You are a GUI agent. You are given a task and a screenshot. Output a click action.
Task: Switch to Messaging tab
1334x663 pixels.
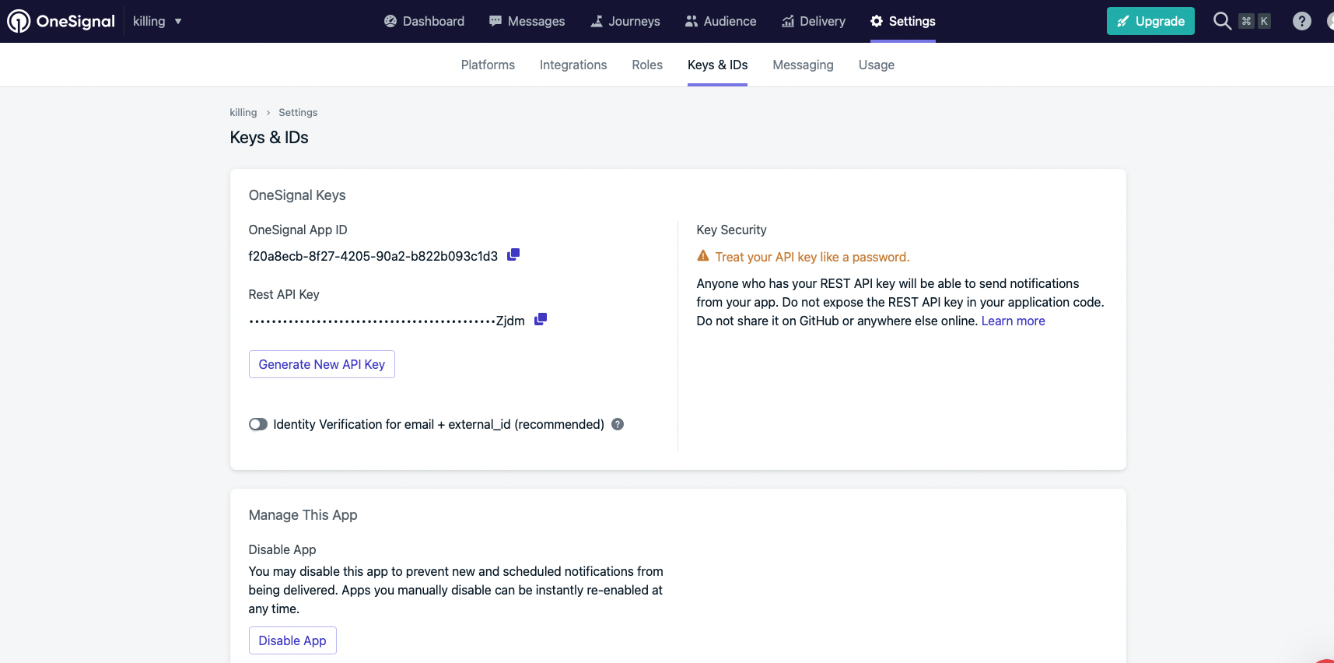803,65
